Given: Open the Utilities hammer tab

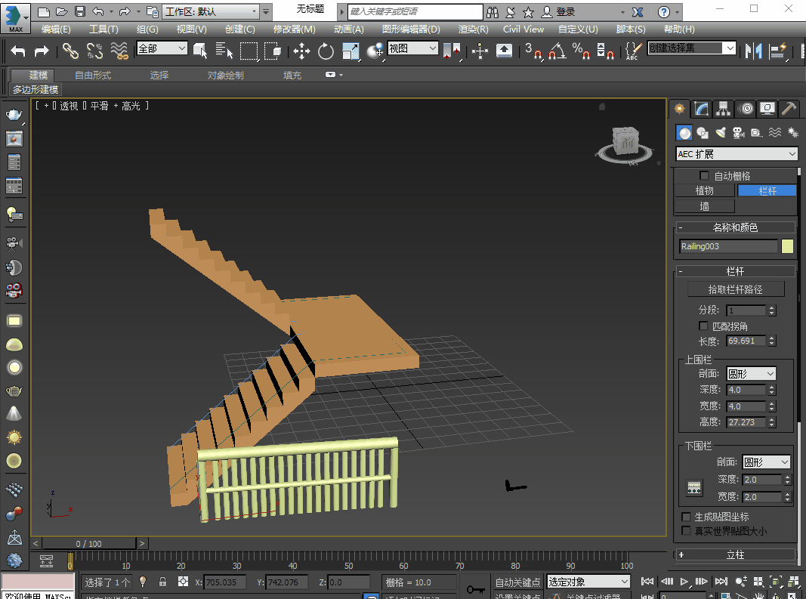Looking at the screenshot, I should (x=789, y=109).
